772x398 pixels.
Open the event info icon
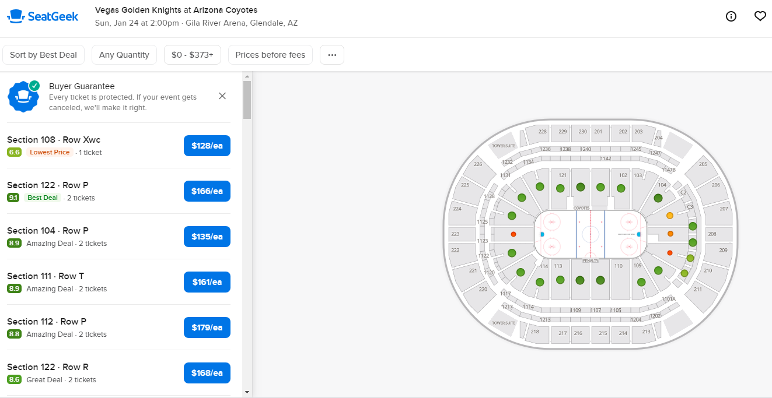[x=731, y=16]
